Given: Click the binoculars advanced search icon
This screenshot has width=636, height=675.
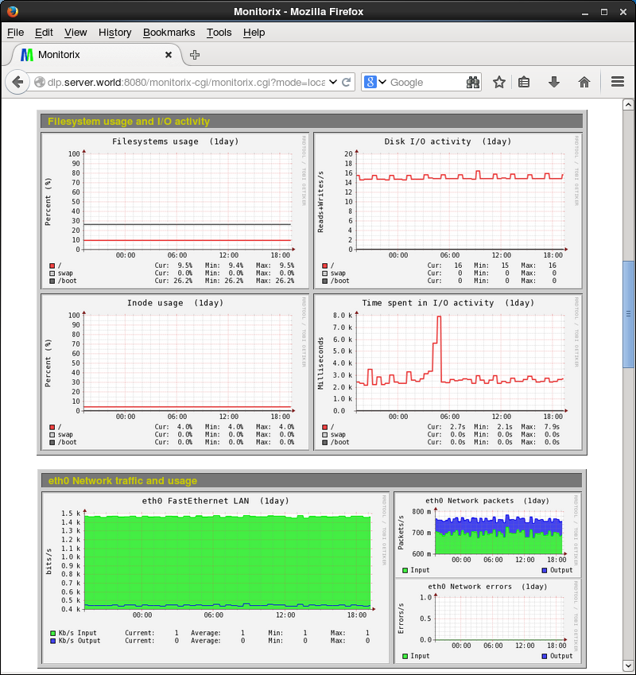Looking at the screenshot, I should pos(472,82).
